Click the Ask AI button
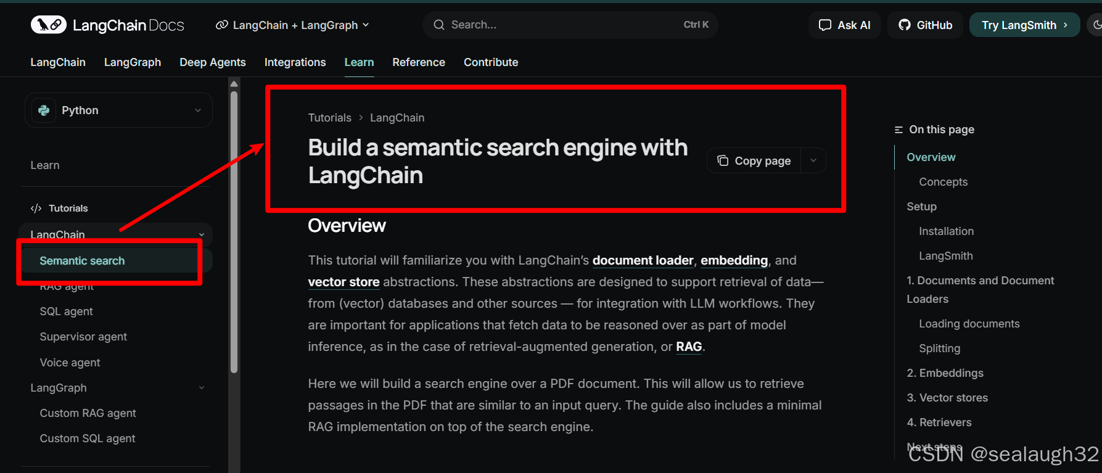1102x473 pixels. (845, 25)
